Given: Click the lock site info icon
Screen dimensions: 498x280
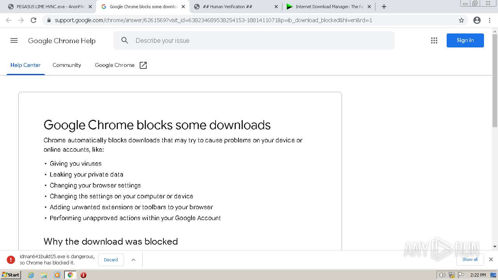Looking at the screenshot, I should coord(49,20).
